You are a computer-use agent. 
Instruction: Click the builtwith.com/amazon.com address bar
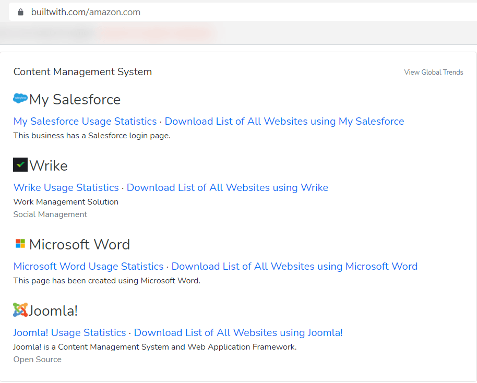tap(243, 12)
